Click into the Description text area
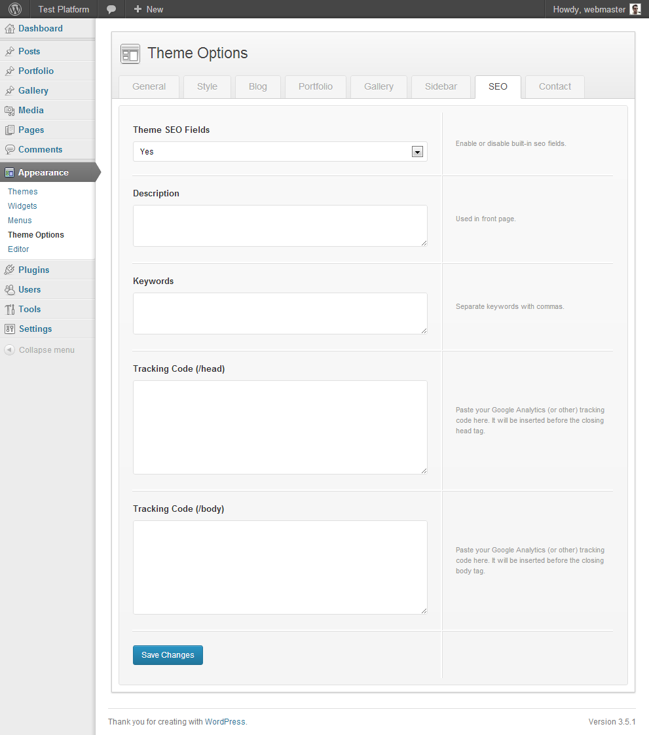Viewport: 649px width, 735px height. pos(280,226)
